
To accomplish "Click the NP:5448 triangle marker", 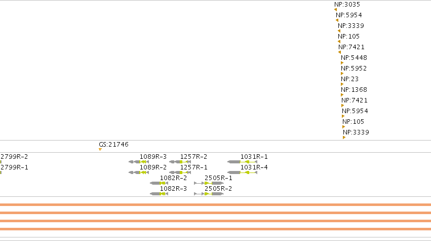I will (x=342, y=63).
